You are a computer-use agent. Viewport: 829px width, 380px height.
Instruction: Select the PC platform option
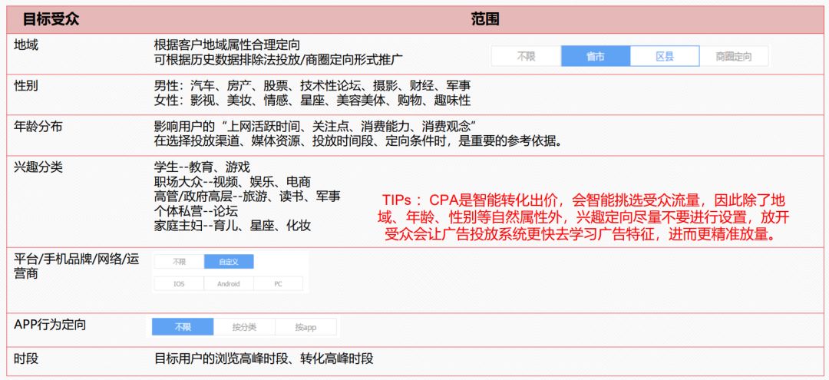click(x=278, y=283)
